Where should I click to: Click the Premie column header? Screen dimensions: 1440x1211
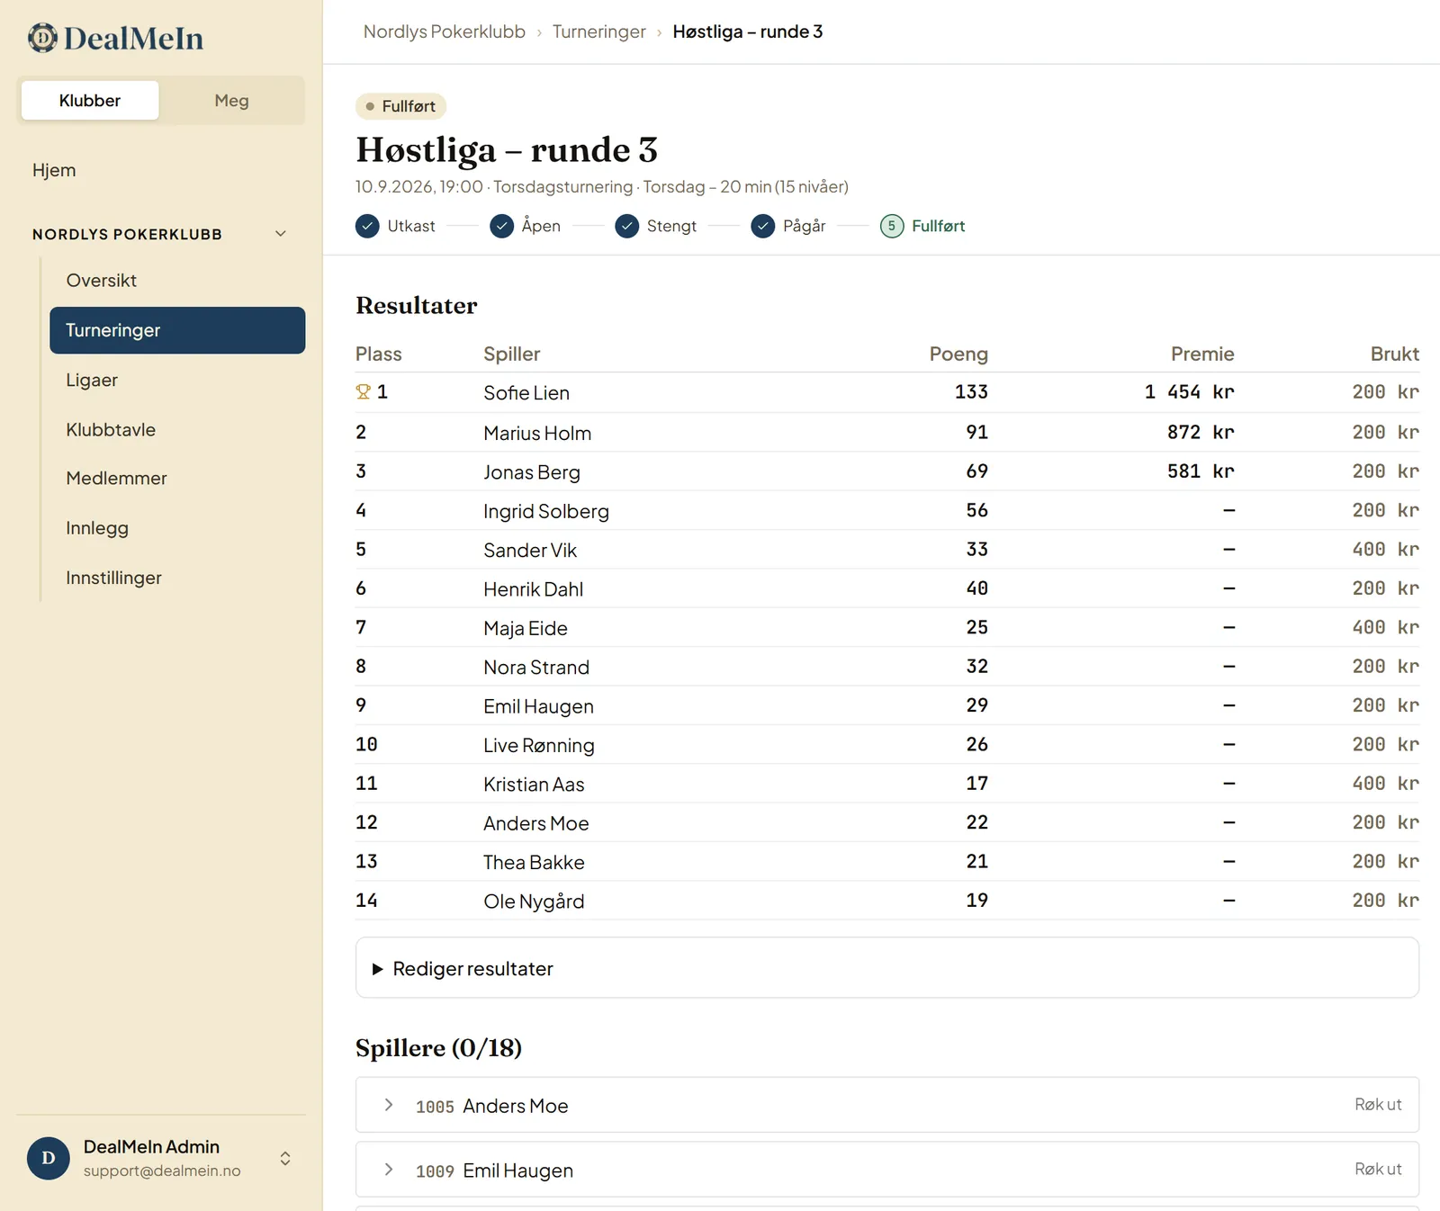tap(1202, 354)
